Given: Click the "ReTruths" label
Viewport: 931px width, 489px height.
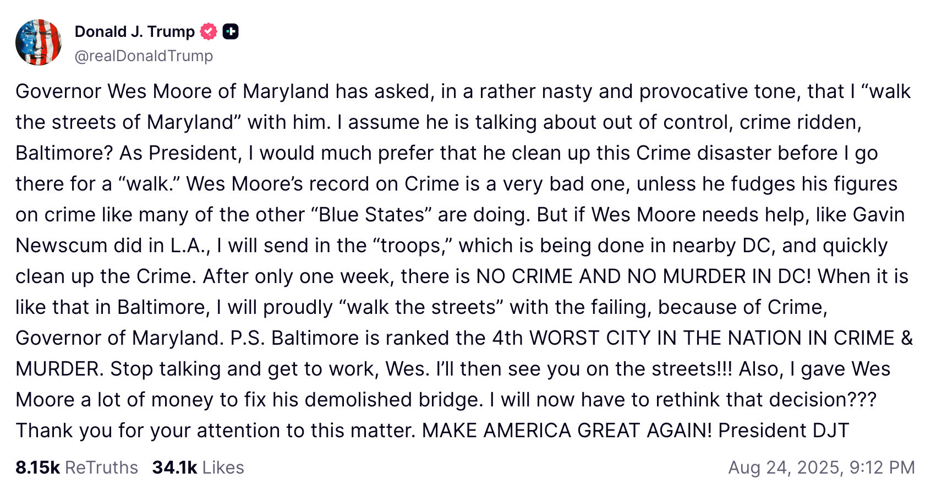Looking at the screenshot, I should 101,468.
